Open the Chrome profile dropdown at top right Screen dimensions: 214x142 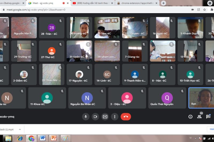(x=210, y=3)
